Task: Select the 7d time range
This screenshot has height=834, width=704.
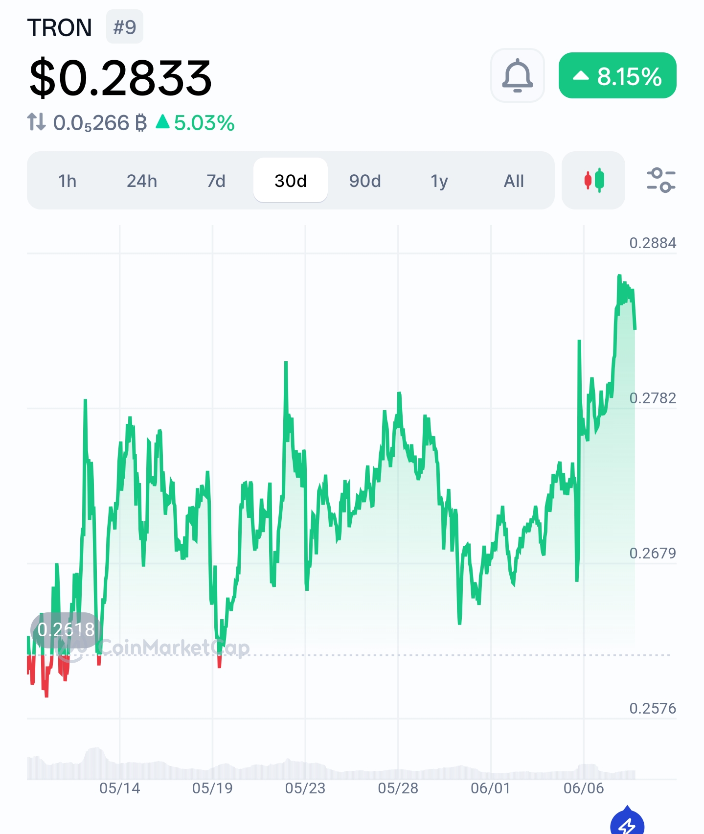Action: (x=216, y=181)
